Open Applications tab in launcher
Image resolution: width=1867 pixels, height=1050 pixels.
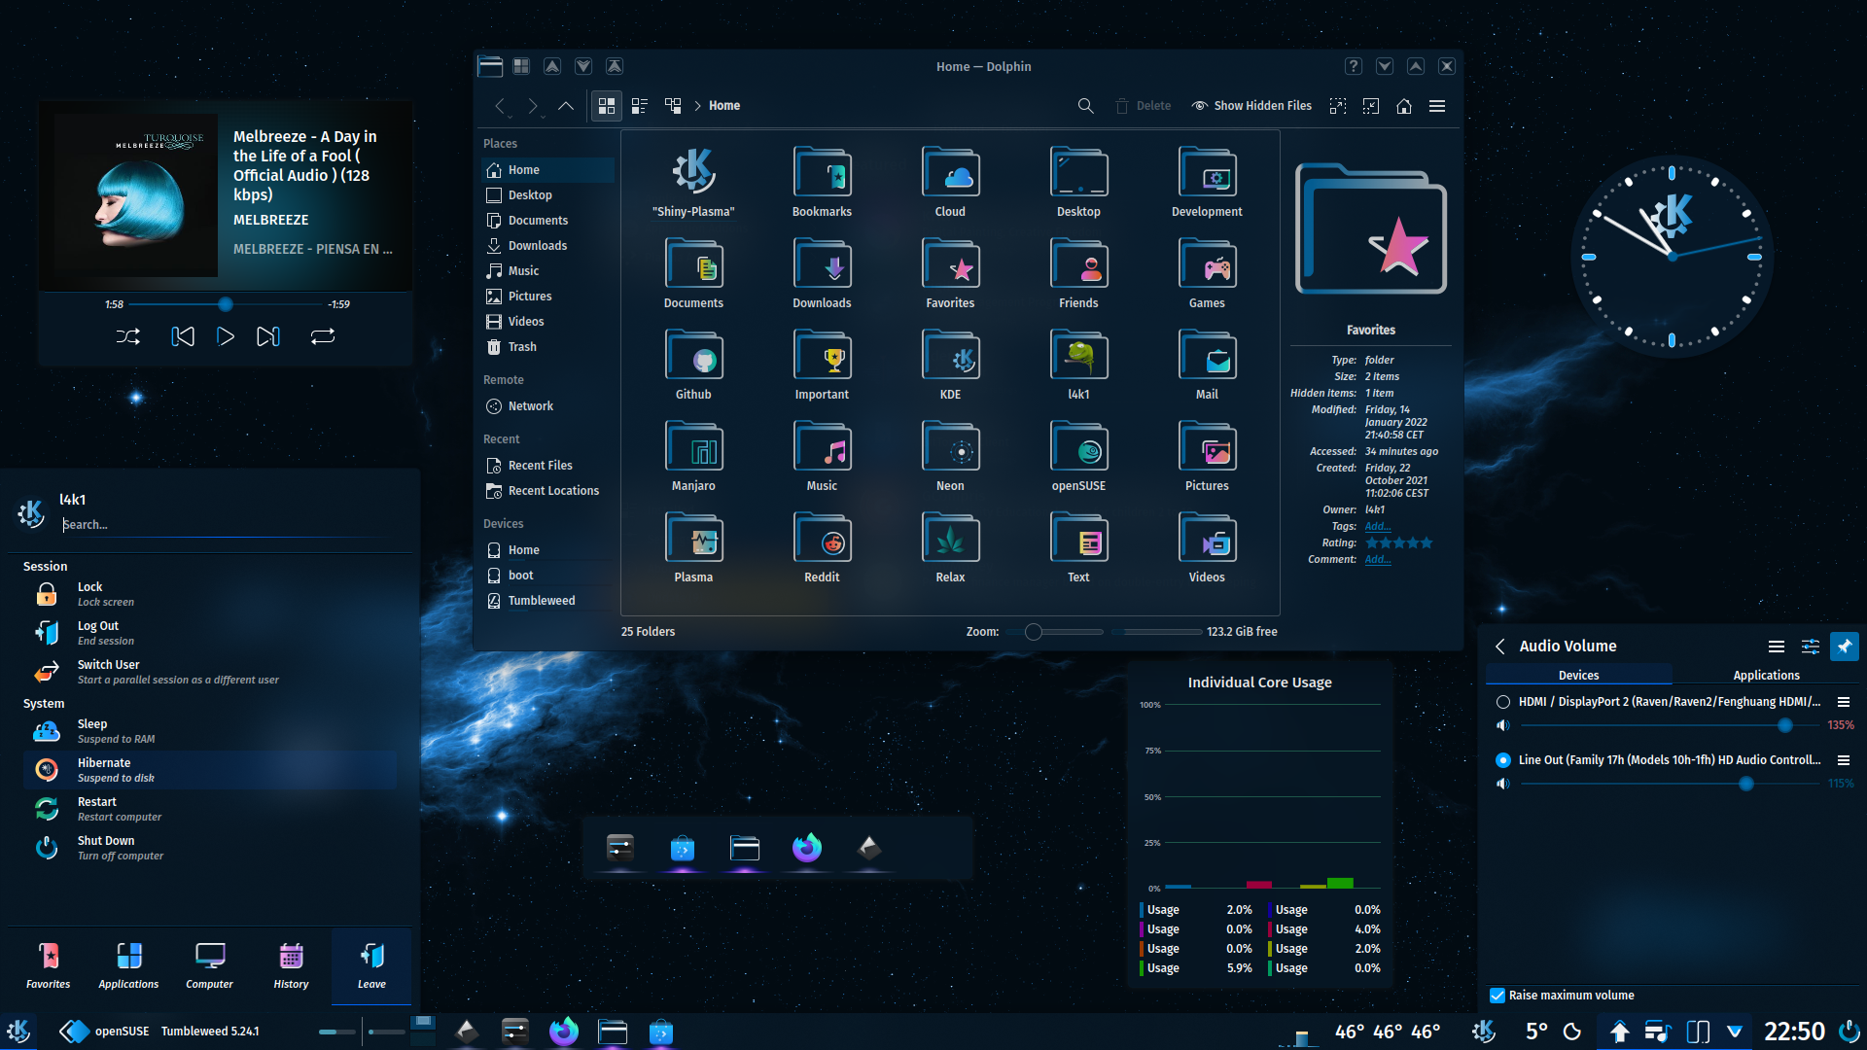coord(128,966)
